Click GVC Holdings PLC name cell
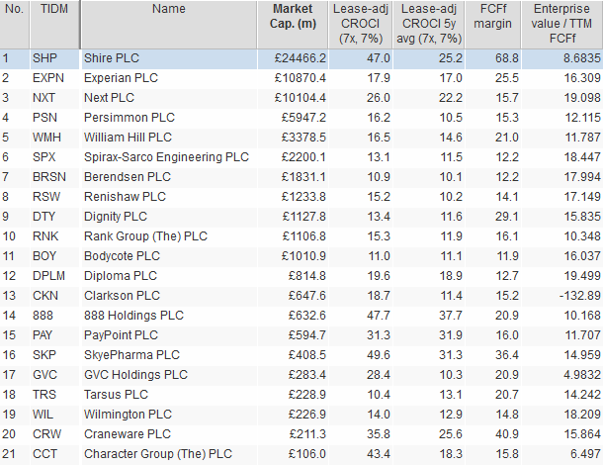The height and width of the screenshot is (465, 603). pyautogui.click(x=169, y=375)
